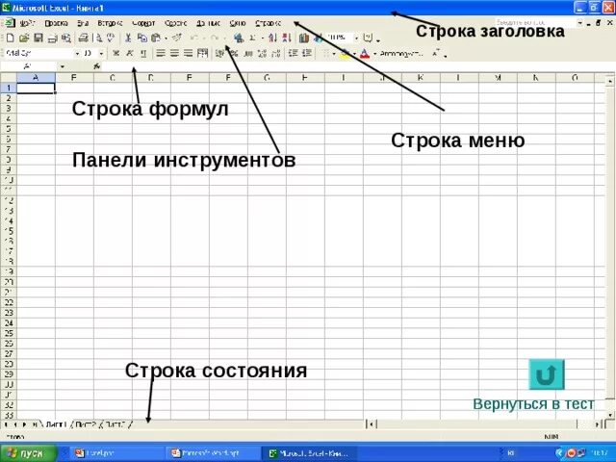The height and width of the screenshot is (462, 616).
Task: Apply the Percent style icon
Action: click(x=234, y=53)
